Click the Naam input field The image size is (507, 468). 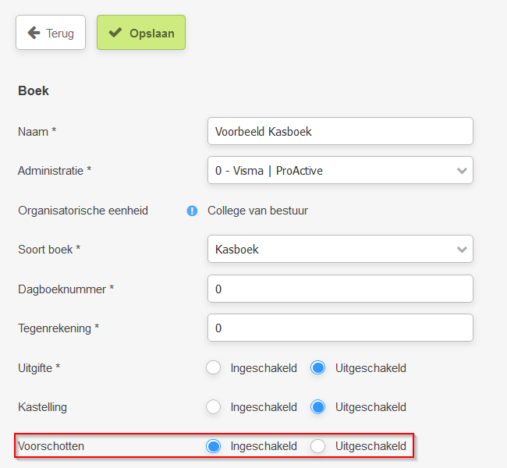click(340, 131)
